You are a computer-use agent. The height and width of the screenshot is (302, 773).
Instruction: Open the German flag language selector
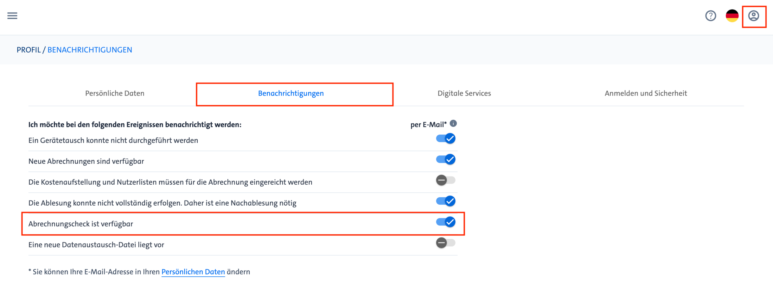pyautogui.click(x=732, y=15)
